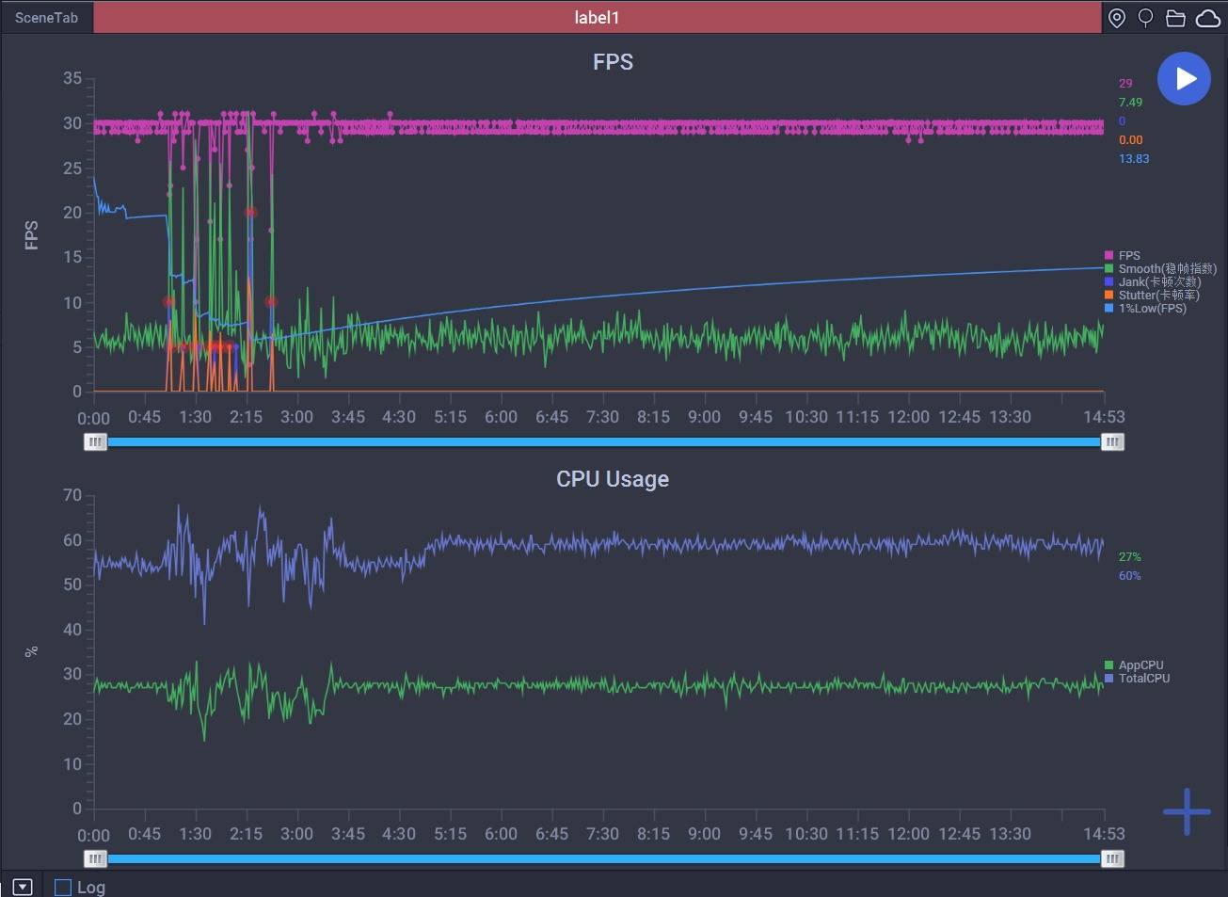This screenshot has height=897, width=1228.
Task: Toggle TotalCPU series in CPU legend
Action: (x=1143, y=678)
